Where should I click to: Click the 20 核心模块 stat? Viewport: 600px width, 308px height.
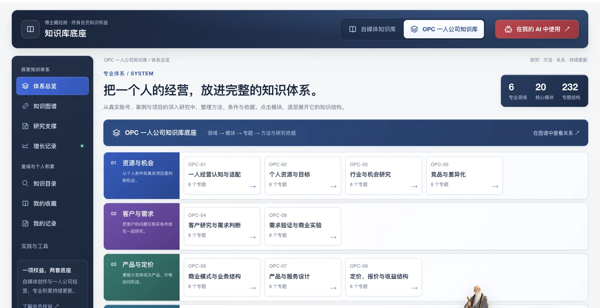544,91
